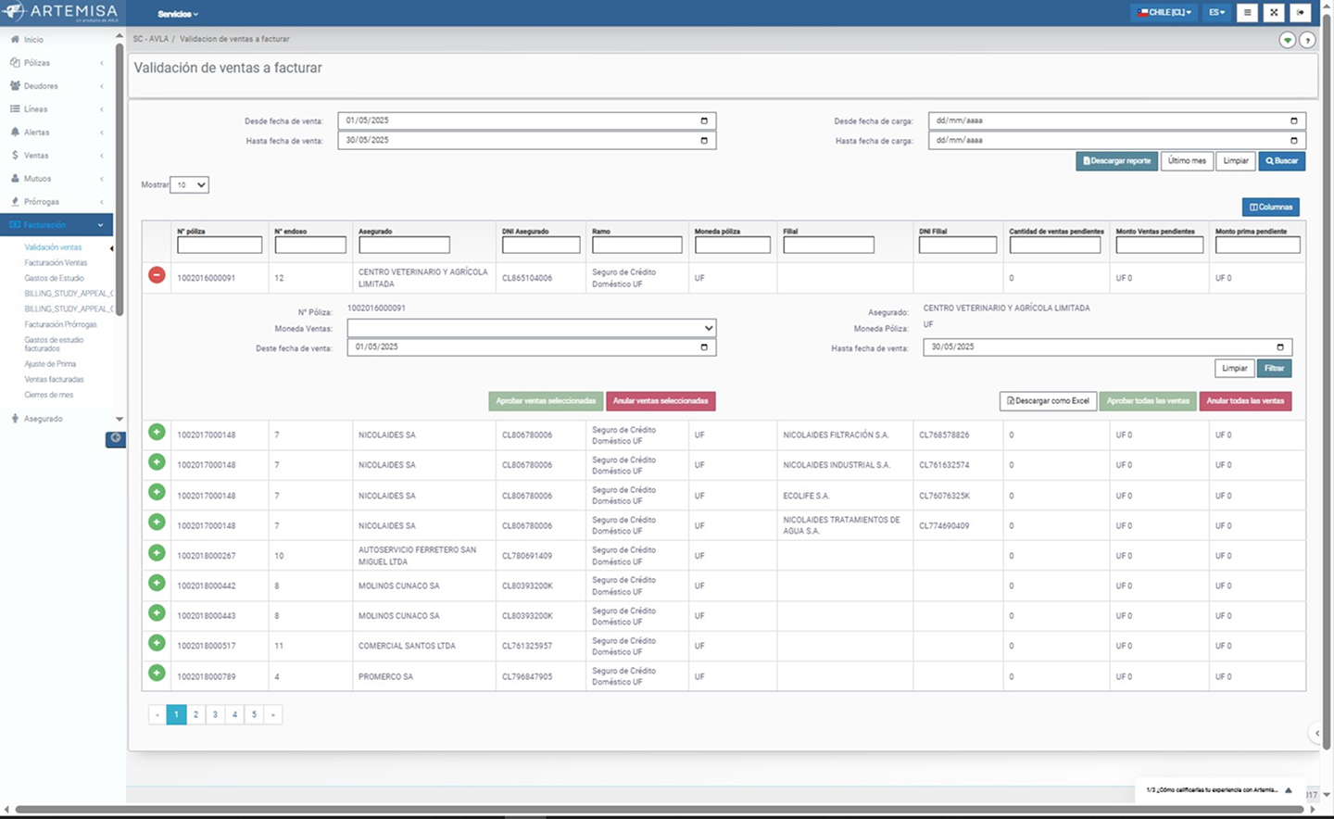Screen dimensions: 1334x819
Task: Expand the PROMERCO SA row plus icon
Action: pyautogui.click(x=157, y=674)
